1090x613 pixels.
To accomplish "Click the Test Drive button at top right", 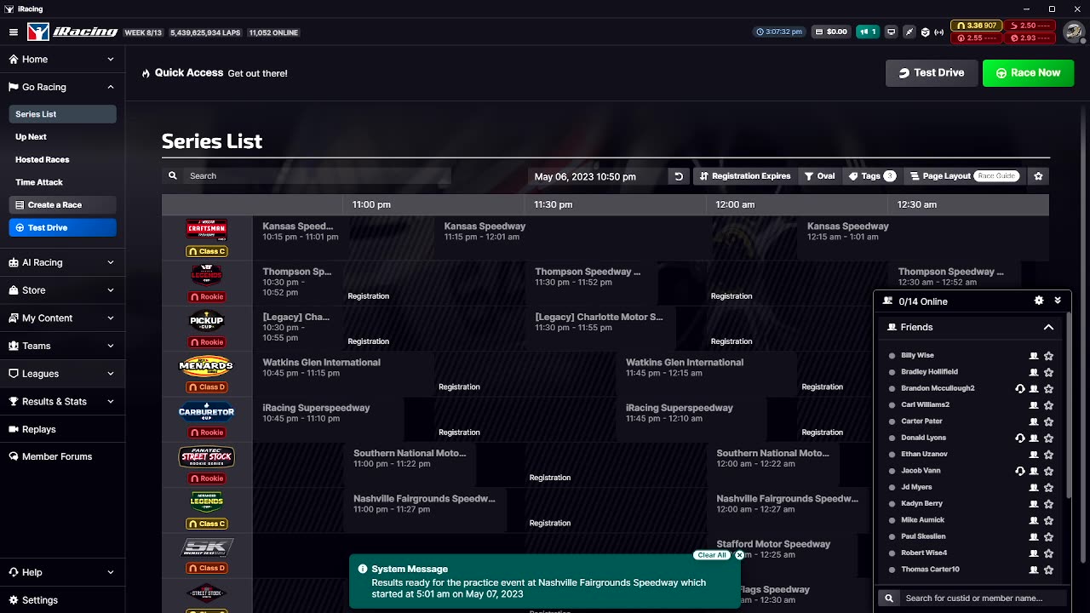I will 932,73.
